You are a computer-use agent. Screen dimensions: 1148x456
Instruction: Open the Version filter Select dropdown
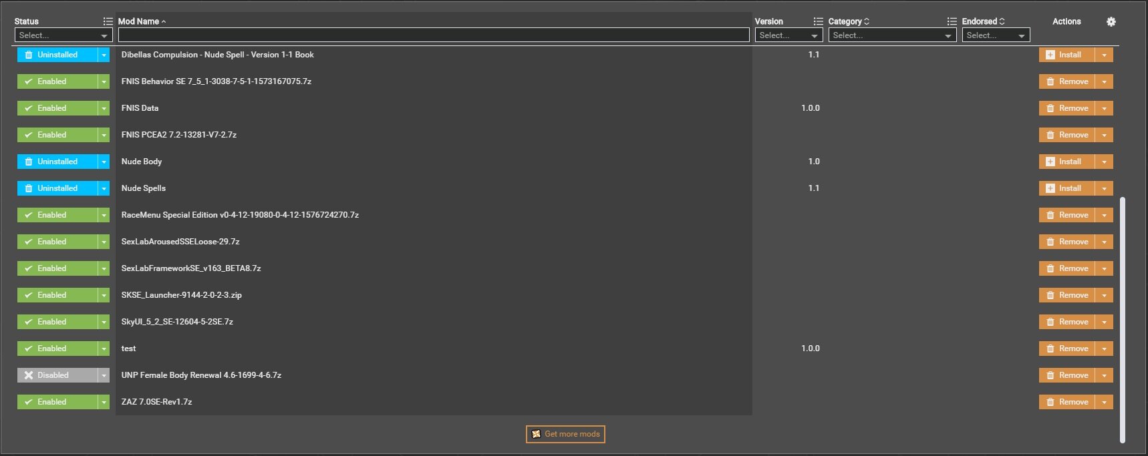point(788,35)
